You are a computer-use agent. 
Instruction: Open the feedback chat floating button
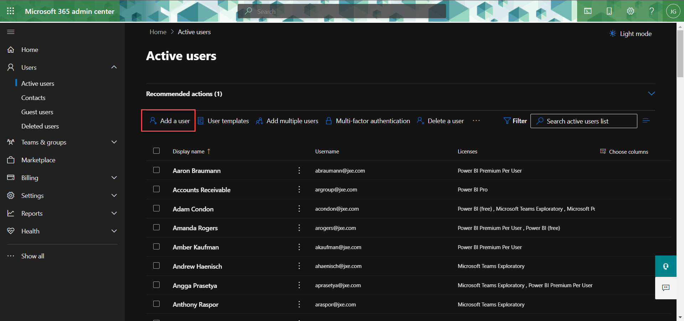pos(666,288)
